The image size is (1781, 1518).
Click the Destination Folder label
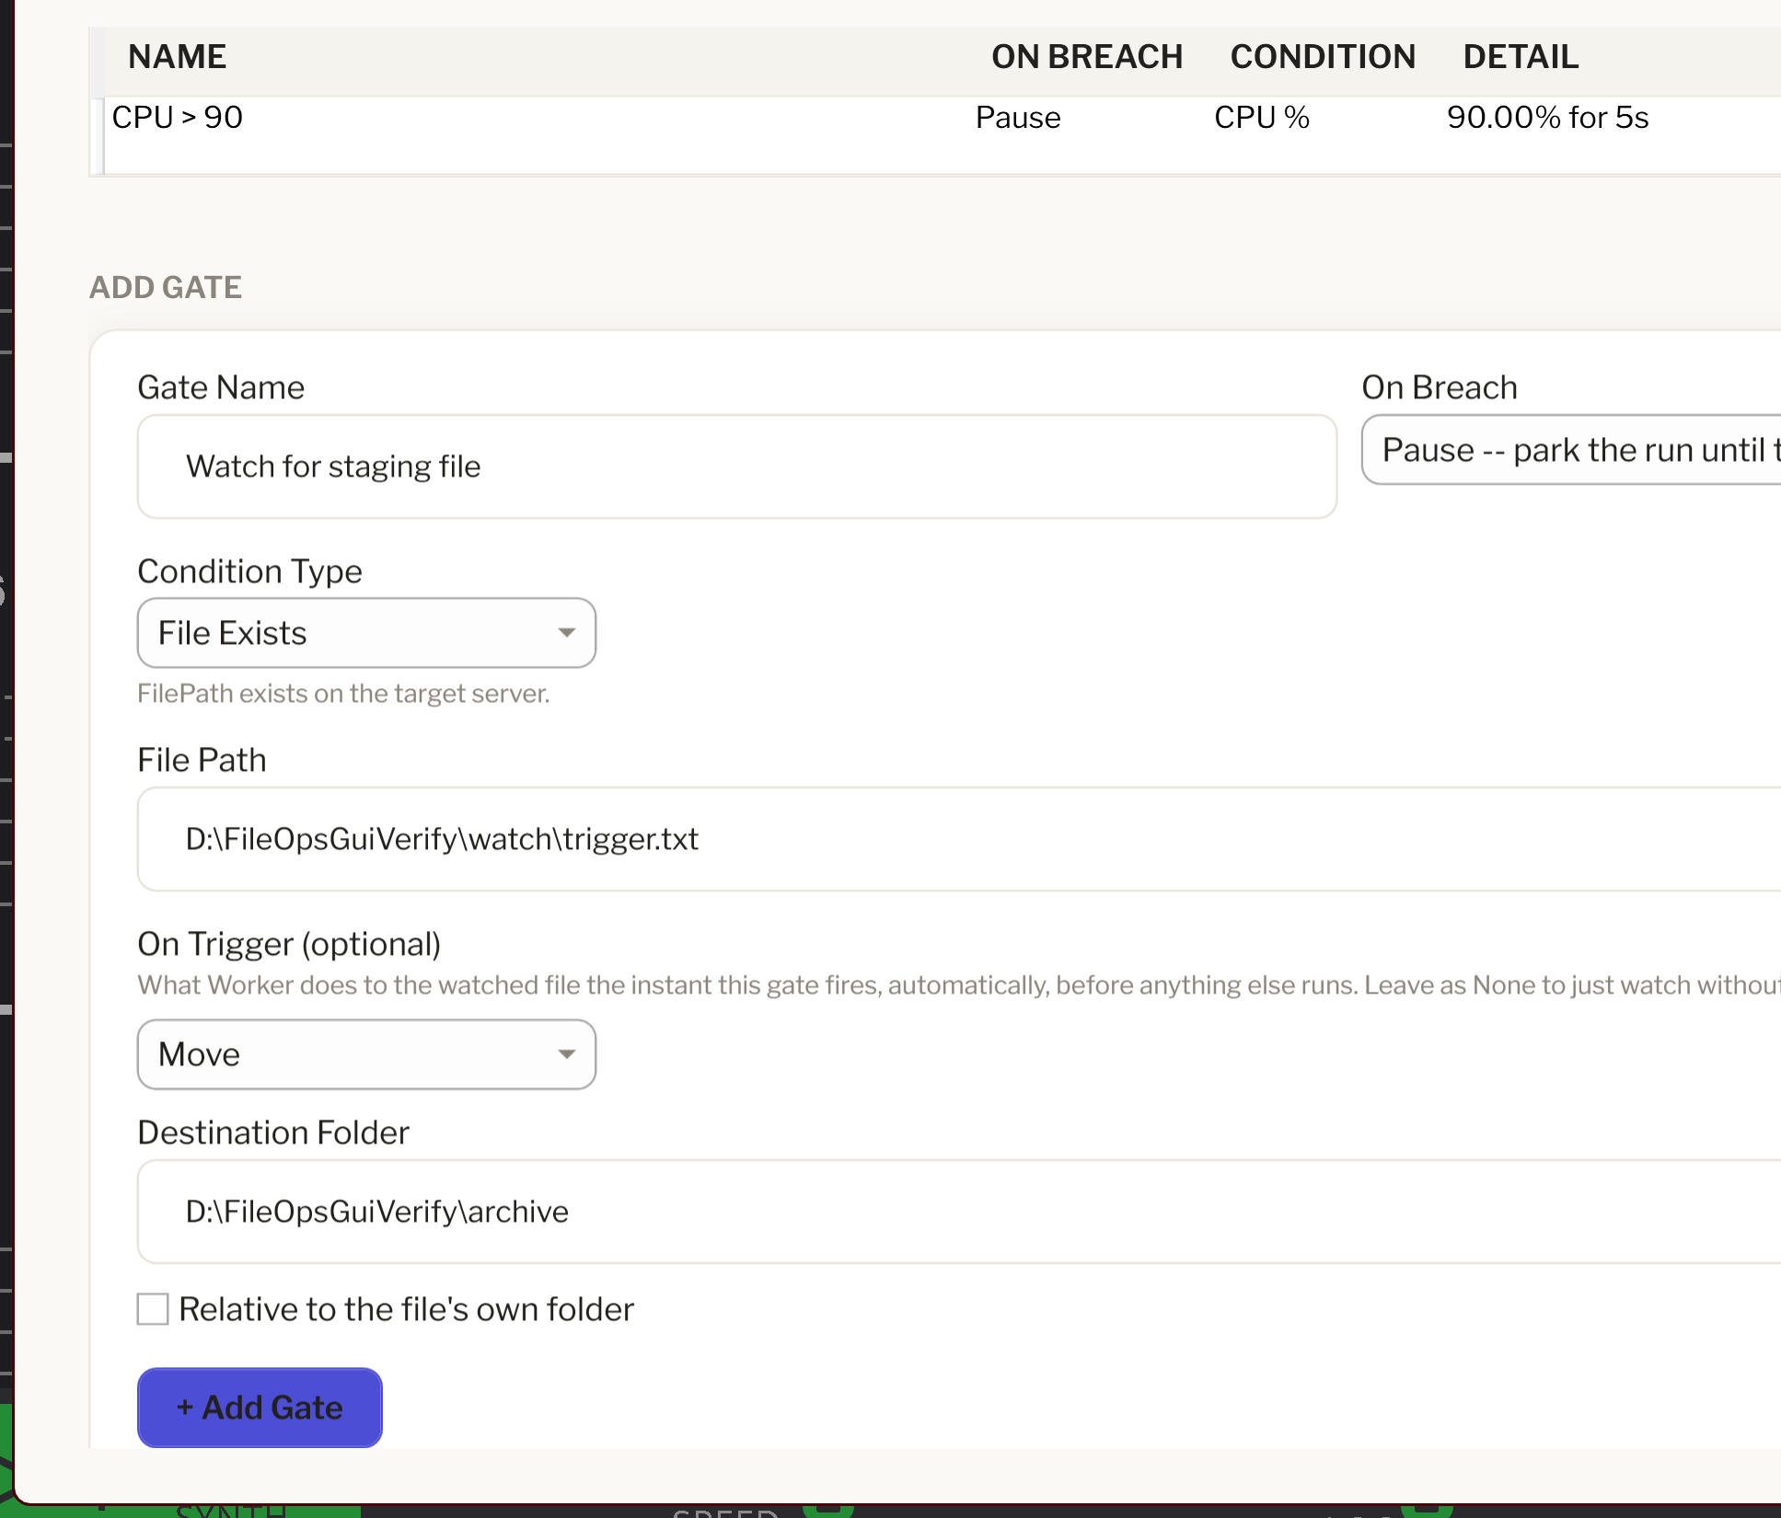(273, 1133)
